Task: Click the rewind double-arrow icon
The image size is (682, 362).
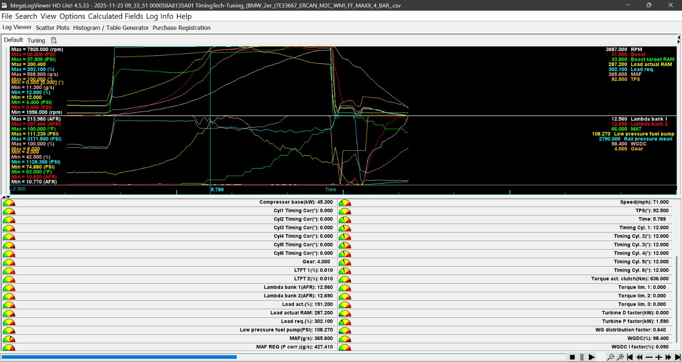Action: click(639, 357)
